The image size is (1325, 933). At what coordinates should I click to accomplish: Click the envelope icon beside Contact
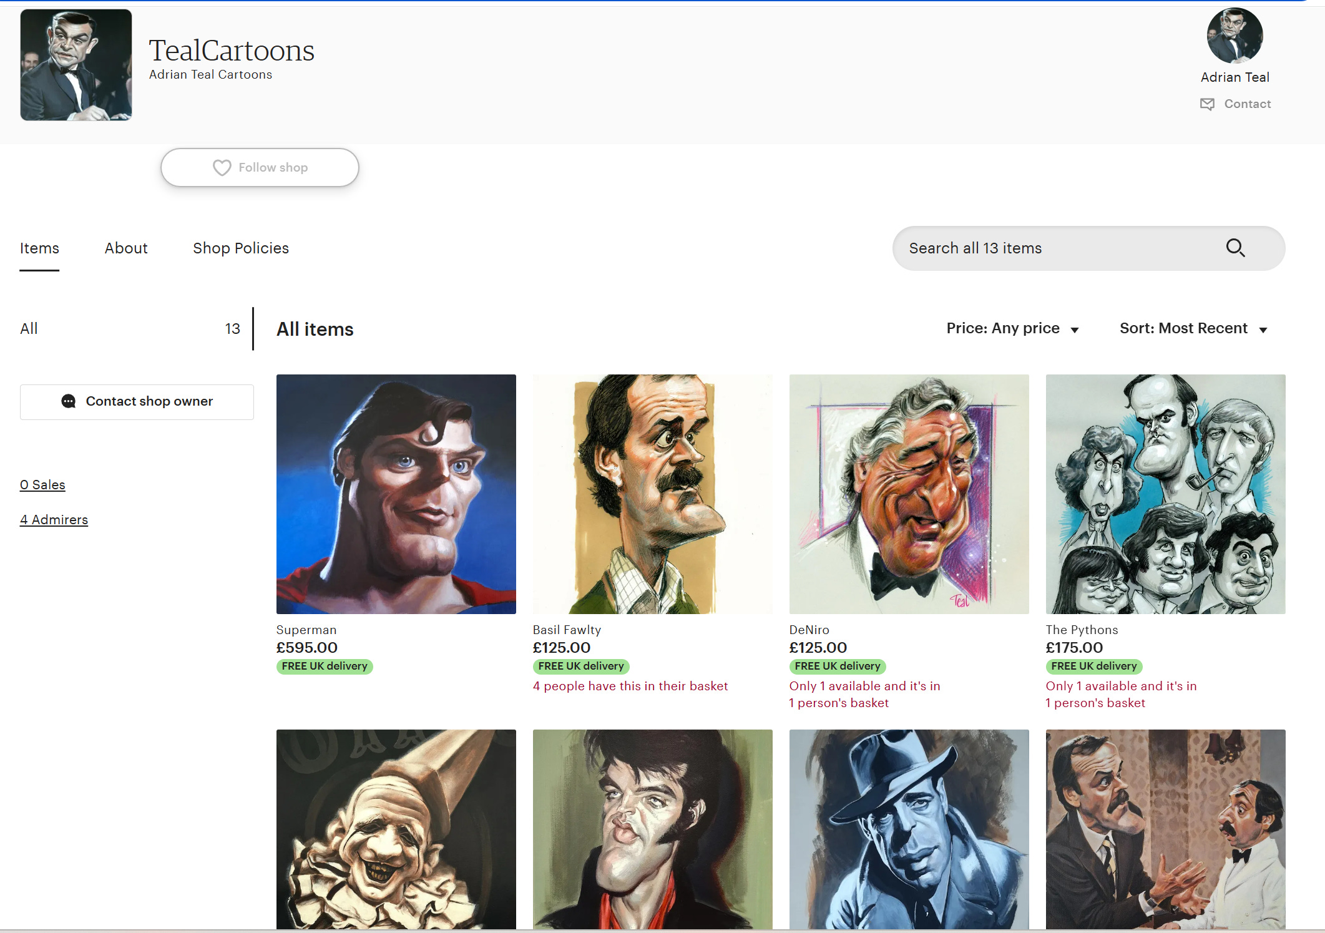coord(1208,104)
